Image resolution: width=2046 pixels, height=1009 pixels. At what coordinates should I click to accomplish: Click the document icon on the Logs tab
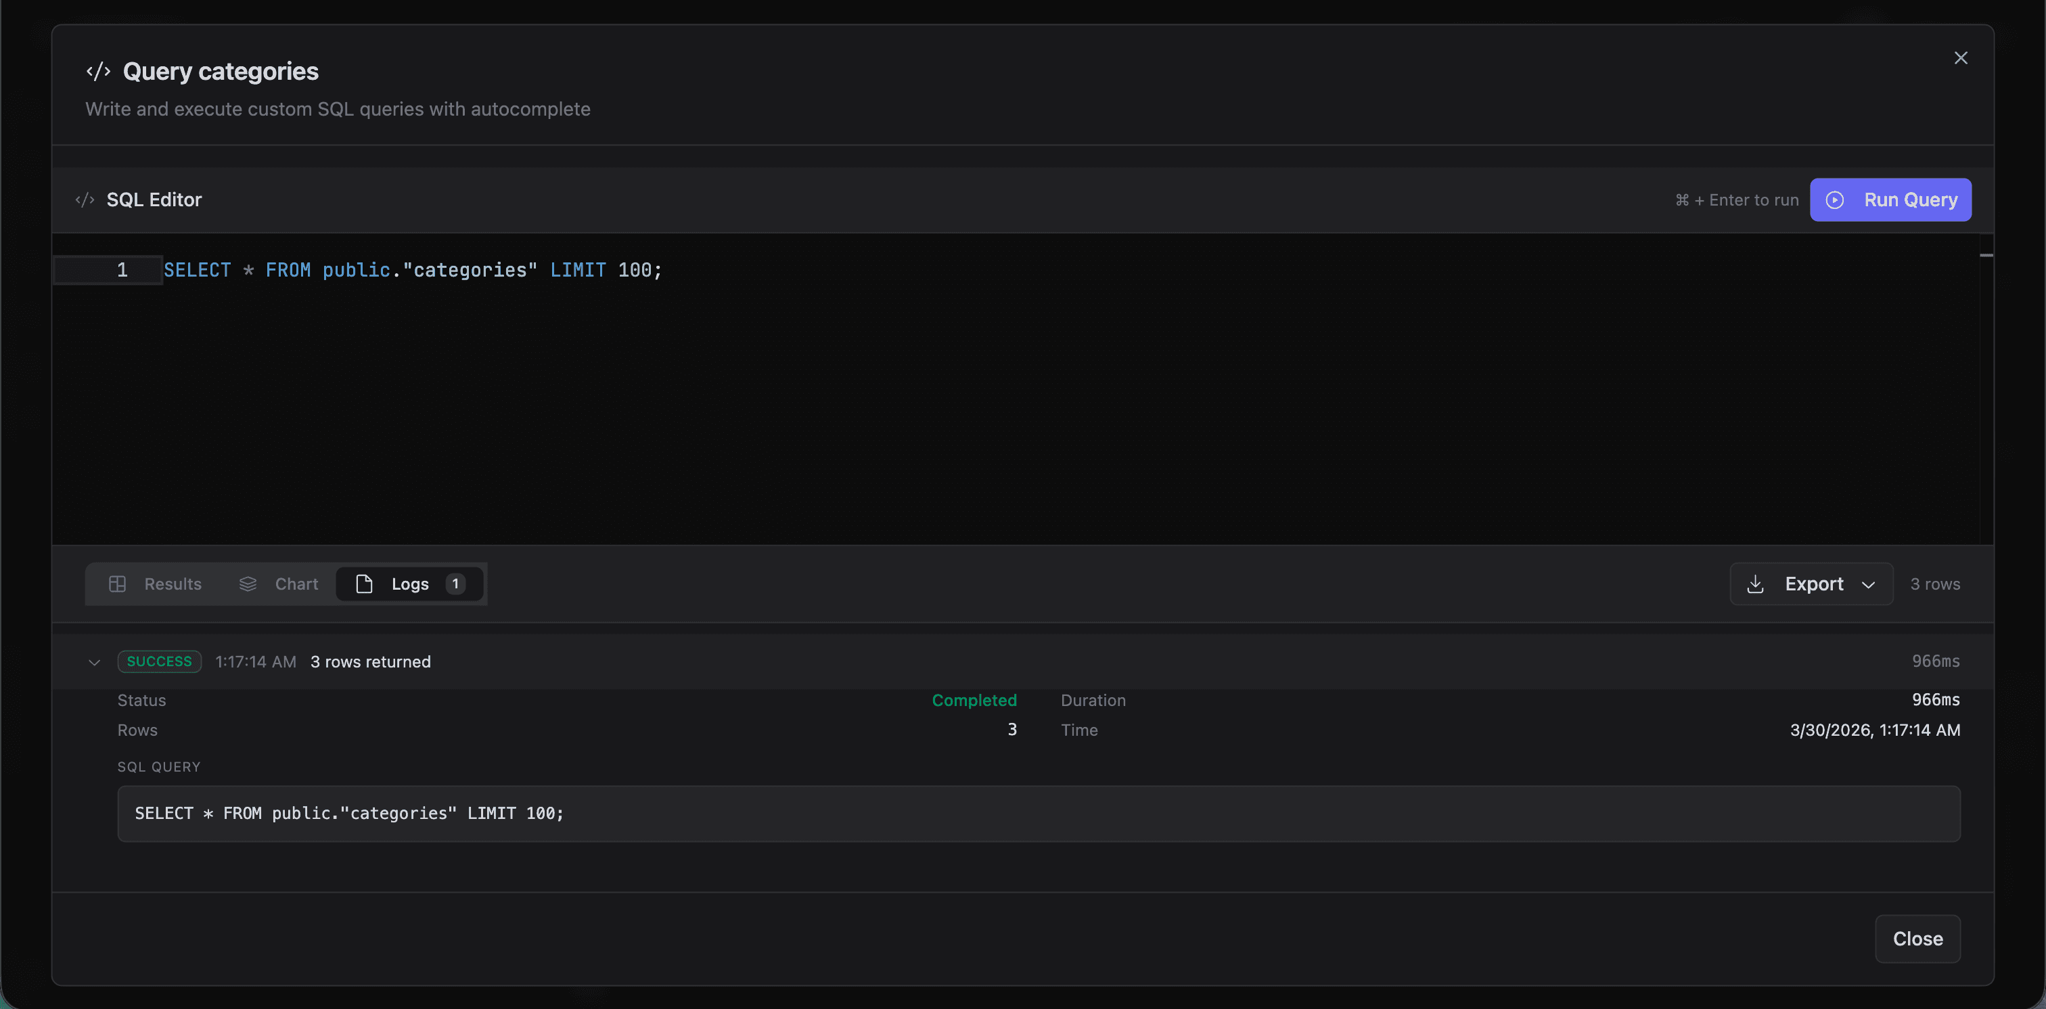point(365,584)
